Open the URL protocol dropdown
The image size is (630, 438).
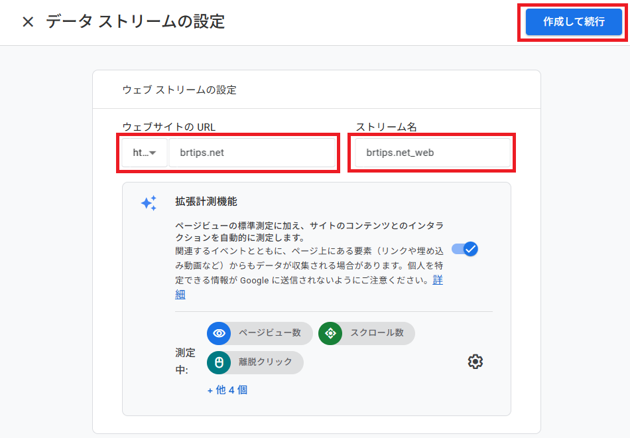(x=145, y=153)
